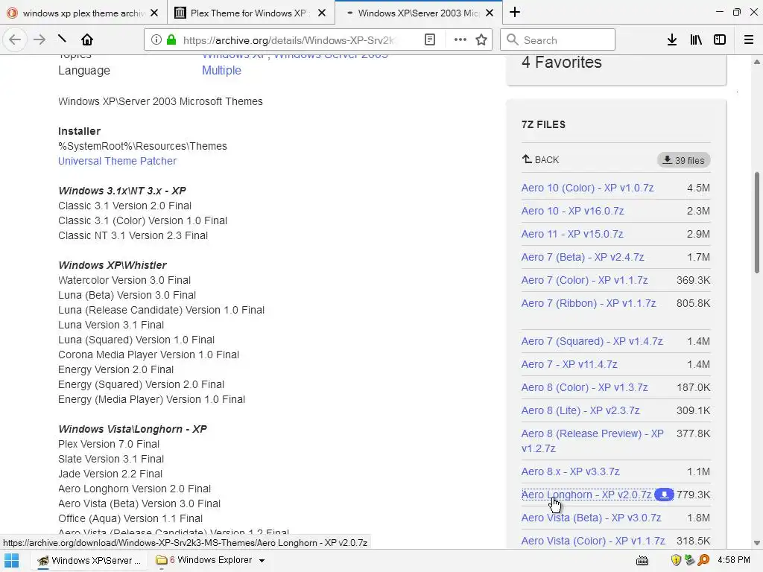Switch to 'Plex Theme for Windows XP' tab
The image size is (763, 572).
click(x=251, y=13)
